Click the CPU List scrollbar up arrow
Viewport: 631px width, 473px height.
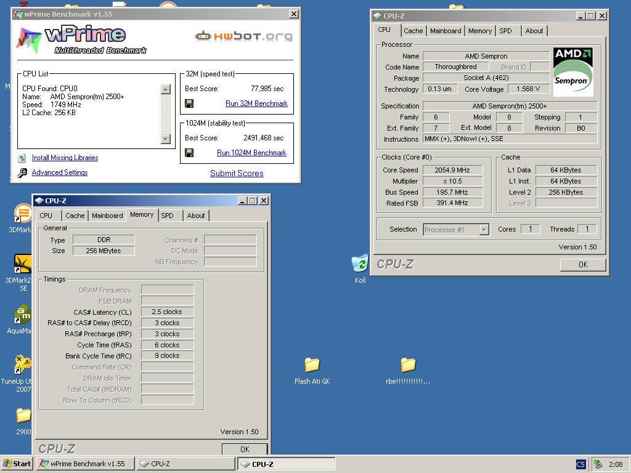(x=165, y=89)
